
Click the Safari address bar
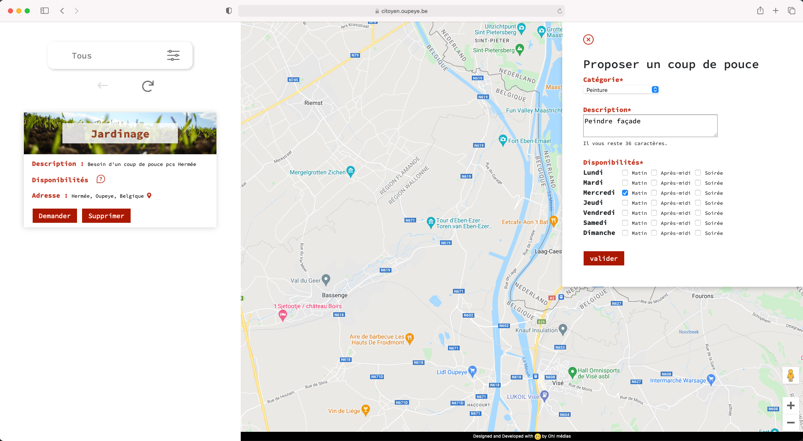tap(401, 11)
